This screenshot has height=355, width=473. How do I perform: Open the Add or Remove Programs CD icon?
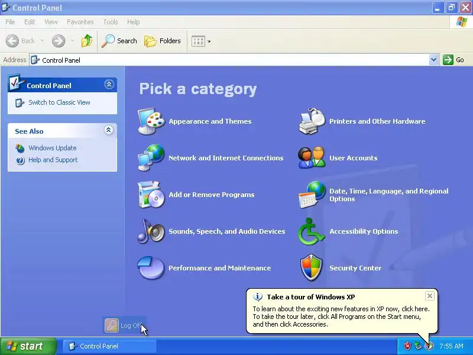(x=151, y=195)
